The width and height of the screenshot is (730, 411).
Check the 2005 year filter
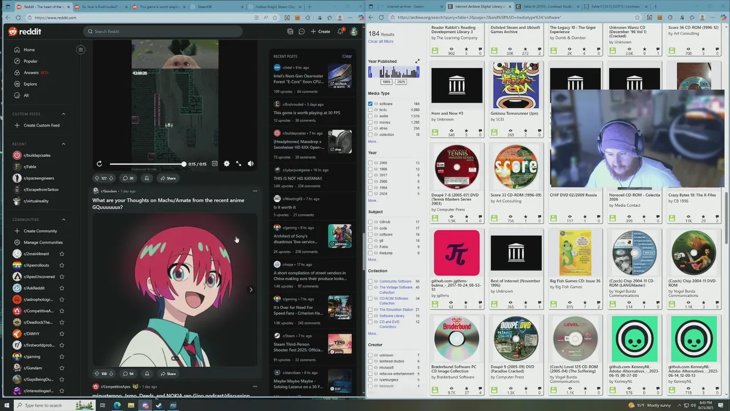coord(370,163)
